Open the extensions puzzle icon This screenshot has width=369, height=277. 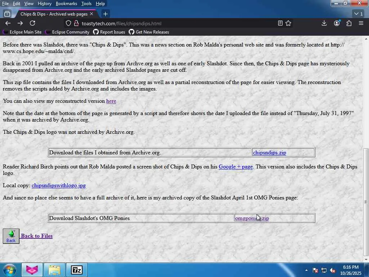point(349,23)
